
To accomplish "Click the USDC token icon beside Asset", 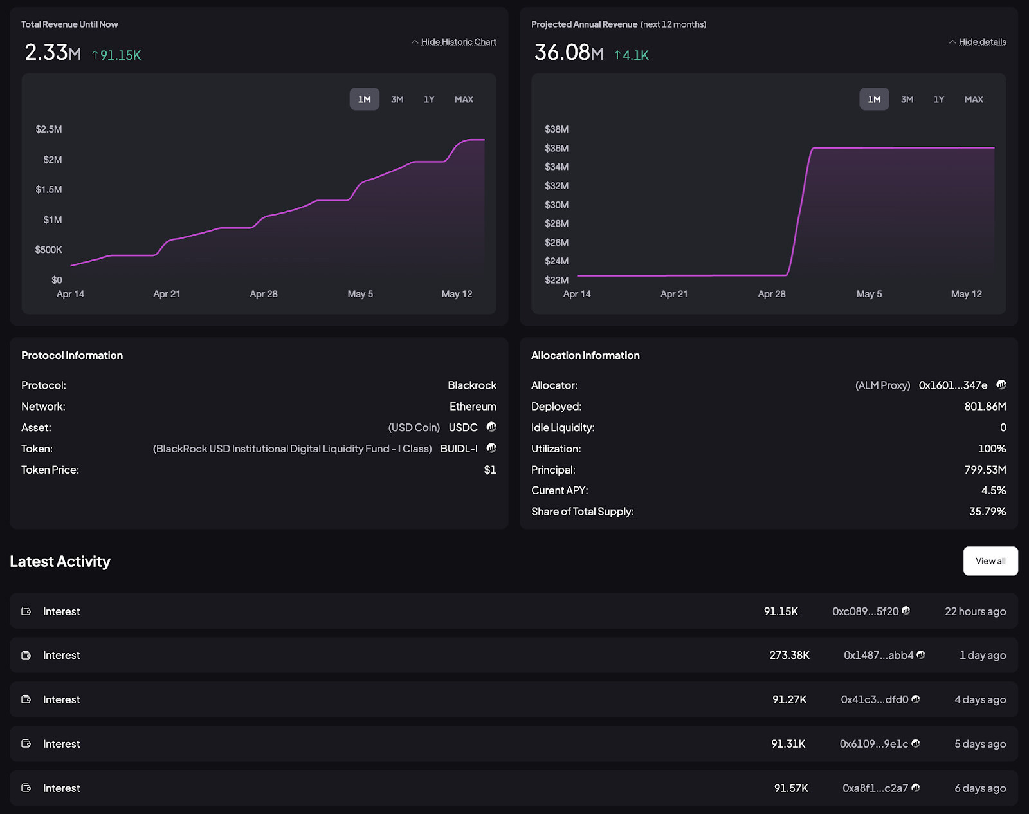I will (x=491, y=427).
